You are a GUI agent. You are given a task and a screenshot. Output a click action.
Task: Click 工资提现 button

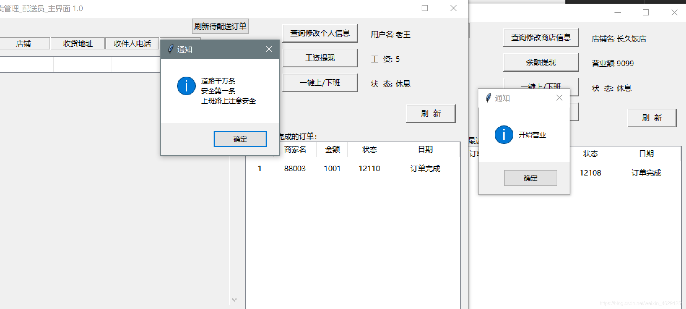pos(320,58)
